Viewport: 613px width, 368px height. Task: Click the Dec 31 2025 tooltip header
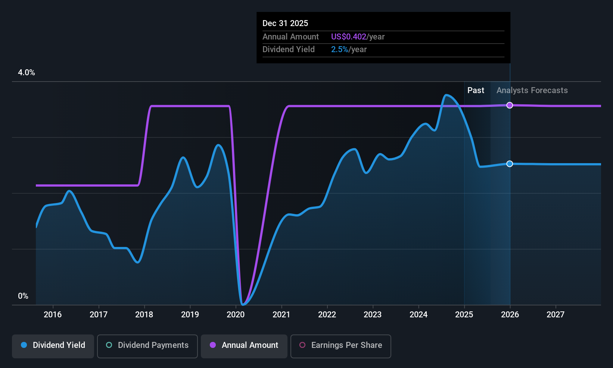285,23
